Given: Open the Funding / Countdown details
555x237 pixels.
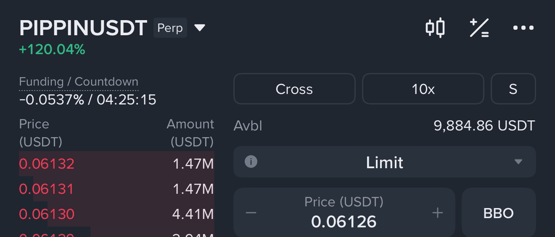Looking at the screenshot, I should [79, 81].
